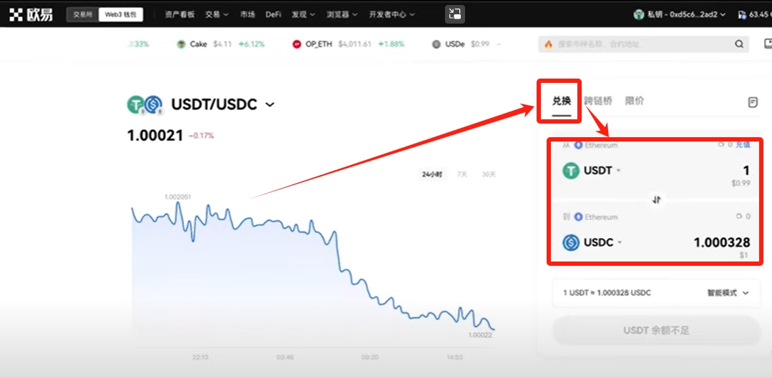Screen dimensions: 772x378
Task: Click the magnifier search icon
Action: [x=739, y=44]
